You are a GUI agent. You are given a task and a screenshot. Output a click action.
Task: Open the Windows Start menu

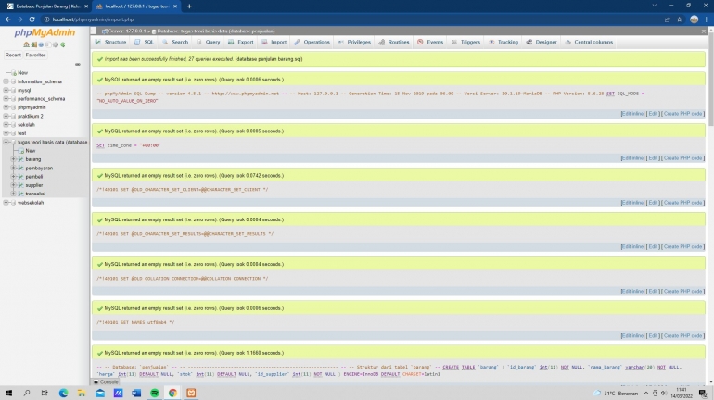tap(8, 393)
